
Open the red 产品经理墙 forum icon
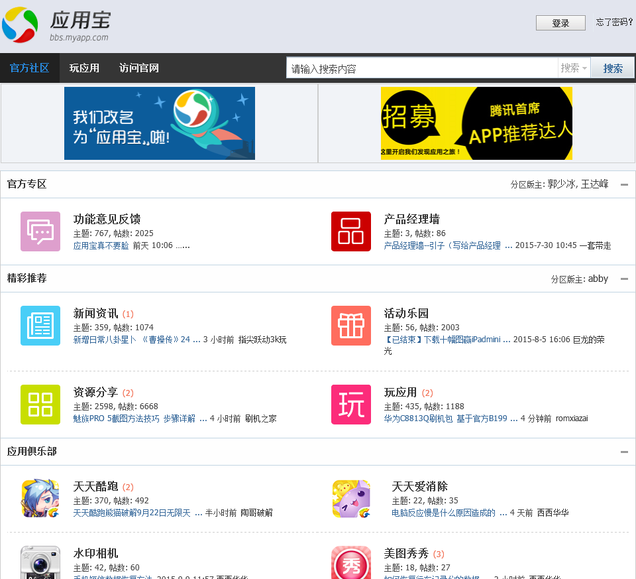[x=351, y=231]
